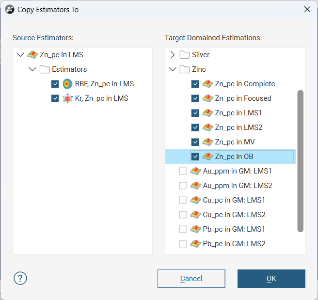Image resolution: width=318 pixels, height=300 pixels.
Task: Open help with the question mark icon
Action: tap(20, 278)
